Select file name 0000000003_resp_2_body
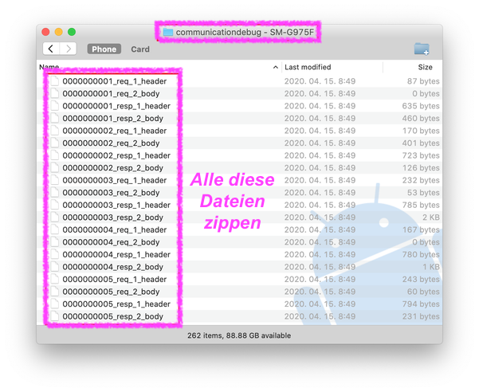 point(113,217)
